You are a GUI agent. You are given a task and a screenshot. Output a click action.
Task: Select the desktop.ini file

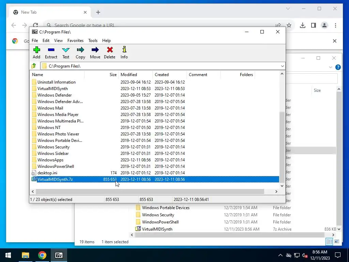[x=47, y=173]
